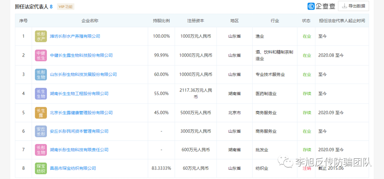The image size is (384, 179).
Task: Click the 持股比例 column header
Action: click(x=161, y=21)
